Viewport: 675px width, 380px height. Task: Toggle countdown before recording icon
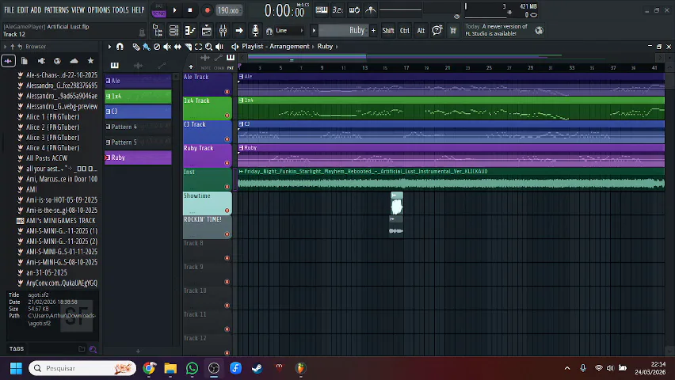point(338,10)
